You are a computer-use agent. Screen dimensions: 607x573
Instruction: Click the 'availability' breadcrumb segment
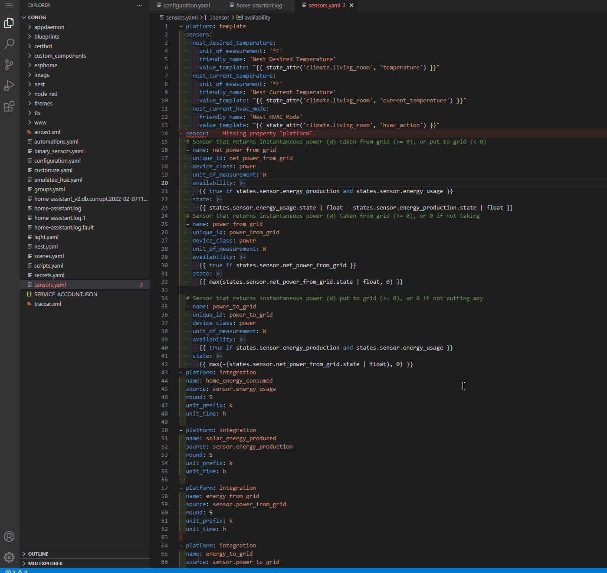[253, 18]
